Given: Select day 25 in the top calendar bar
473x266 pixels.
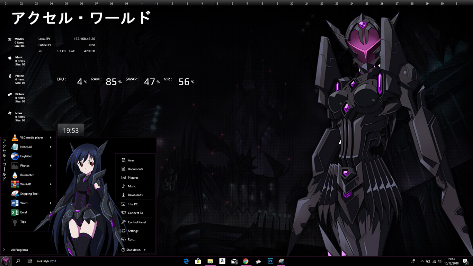Looking at the screenshot, I should (367, 3).
